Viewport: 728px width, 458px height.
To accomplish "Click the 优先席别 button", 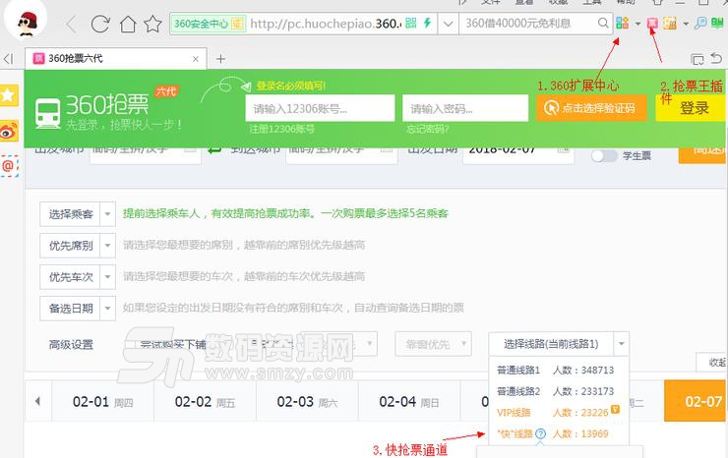I will coord(70,245).
